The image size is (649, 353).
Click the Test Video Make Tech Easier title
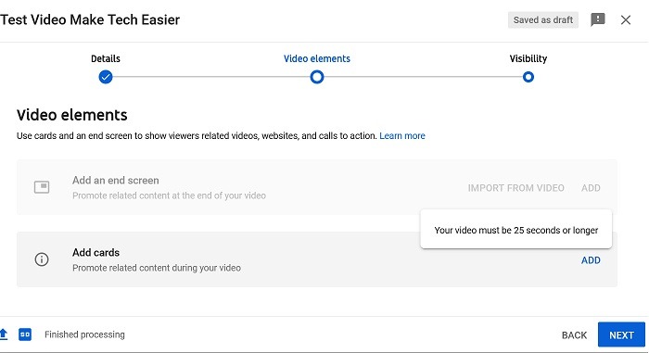click(x=90, y=19)
